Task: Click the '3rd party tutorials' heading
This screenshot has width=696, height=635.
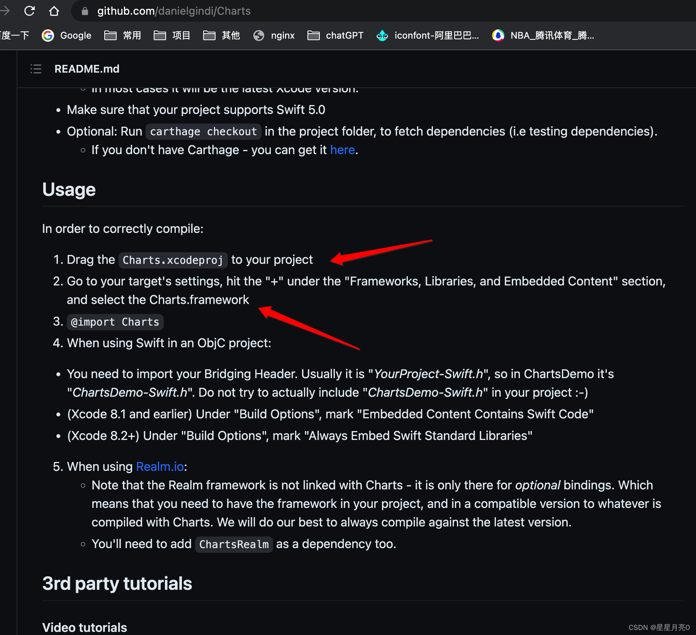Action: [x=117, y=584]
